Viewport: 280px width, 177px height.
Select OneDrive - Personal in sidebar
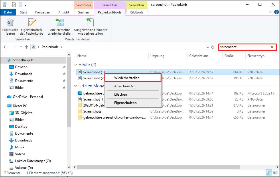click(x=28, y=97)
